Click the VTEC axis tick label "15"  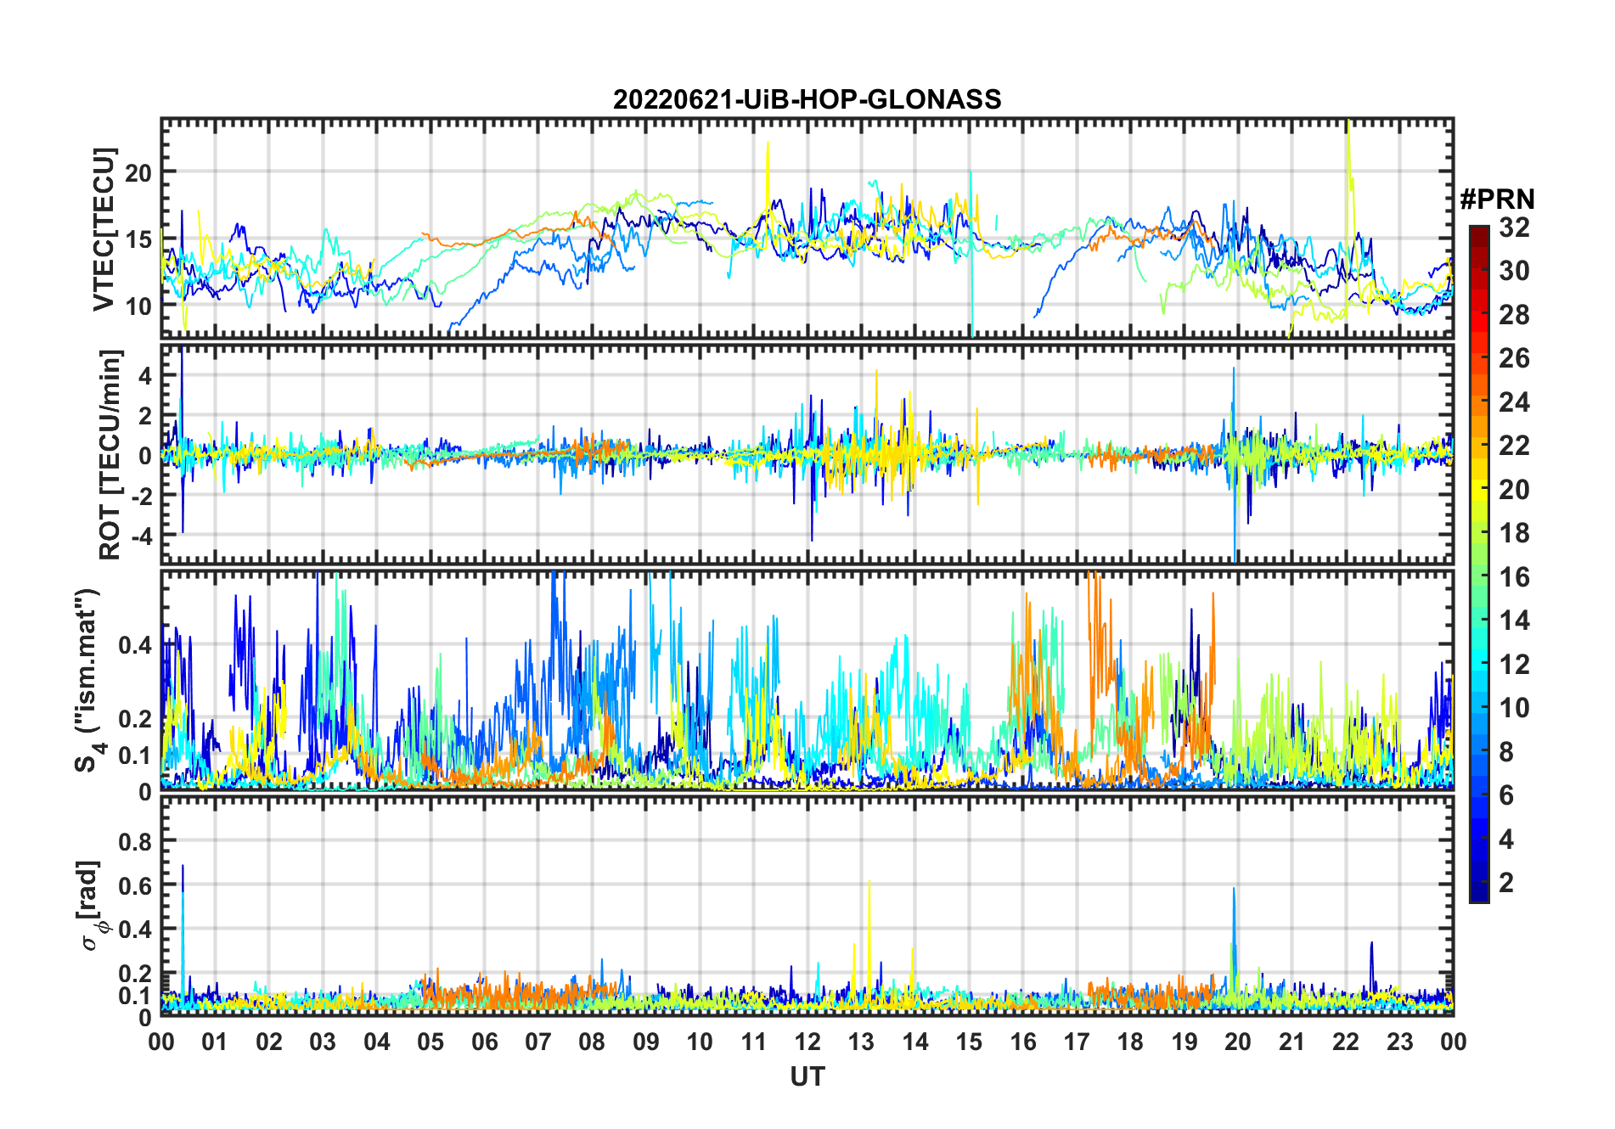click(x=138, y=239)
